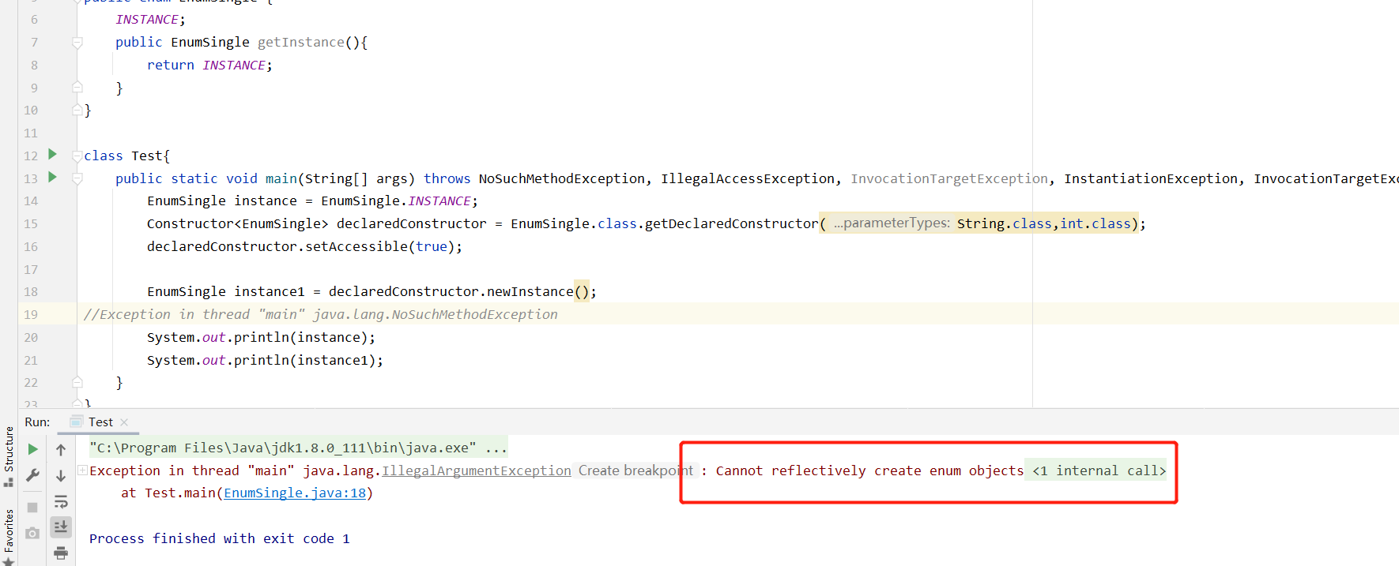The width and height of the screenshot is (1399, 566).
Task: Expand the '<1 internal call>' folded text
Action: (x=1099, y=470)
